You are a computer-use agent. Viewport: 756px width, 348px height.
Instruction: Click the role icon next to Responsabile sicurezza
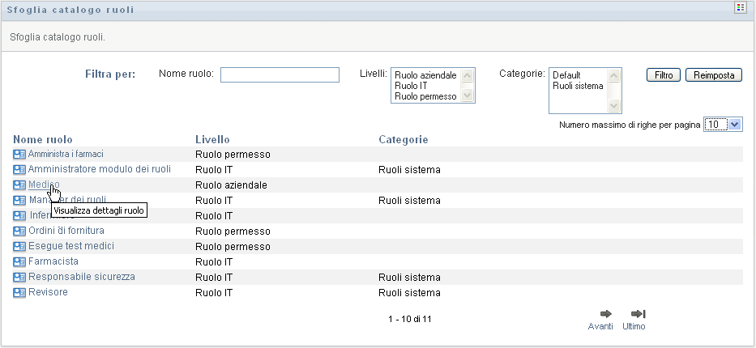click(x=19, y=278)
